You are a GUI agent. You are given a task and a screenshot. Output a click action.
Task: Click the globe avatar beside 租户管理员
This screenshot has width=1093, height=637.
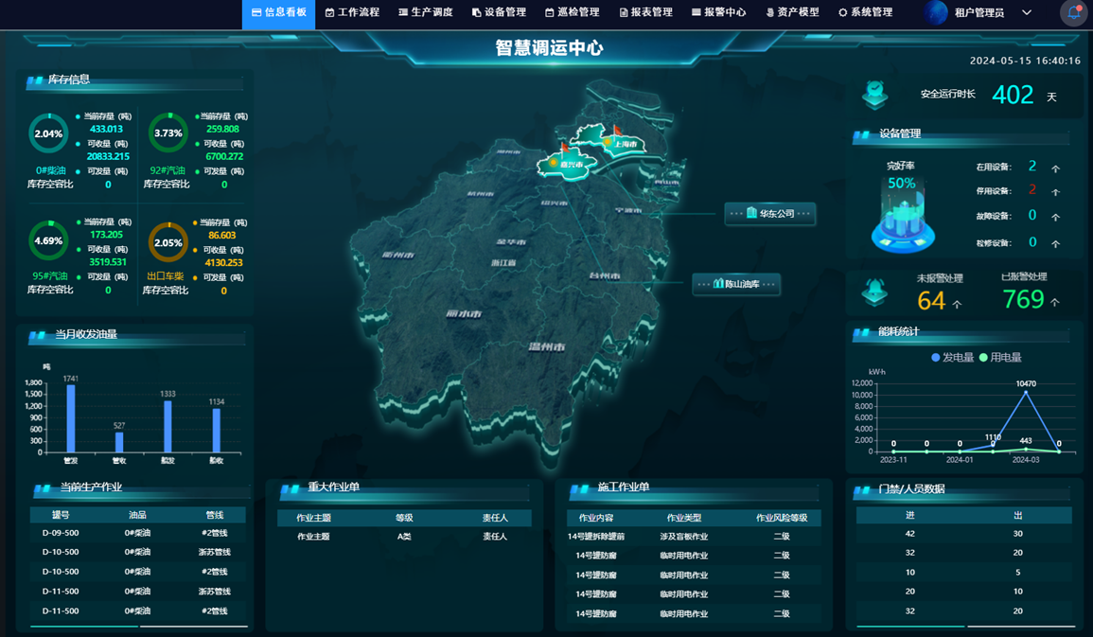tap(936, 13)
